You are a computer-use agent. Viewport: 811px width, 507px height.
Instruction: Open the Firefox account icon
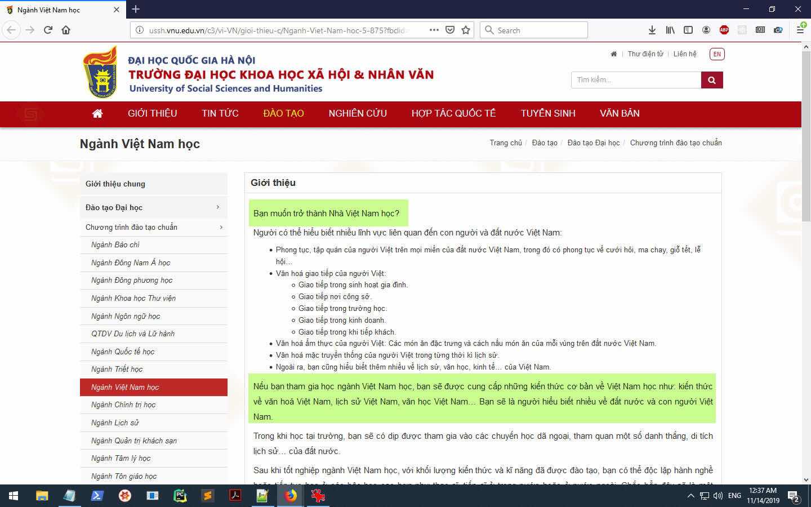[x=706, y=30]
